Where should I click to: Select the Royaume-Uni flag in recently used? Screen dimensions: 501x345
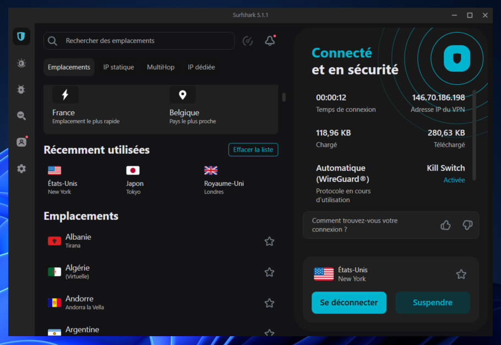(x=211, y=170)
